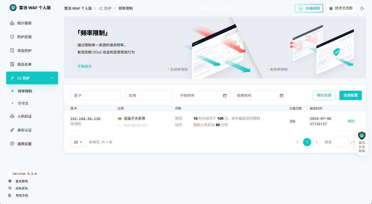Image resolution: width=372 pixels, height=204 pixels.
Task: Click the 开始时间 date field
Action: 203,95
